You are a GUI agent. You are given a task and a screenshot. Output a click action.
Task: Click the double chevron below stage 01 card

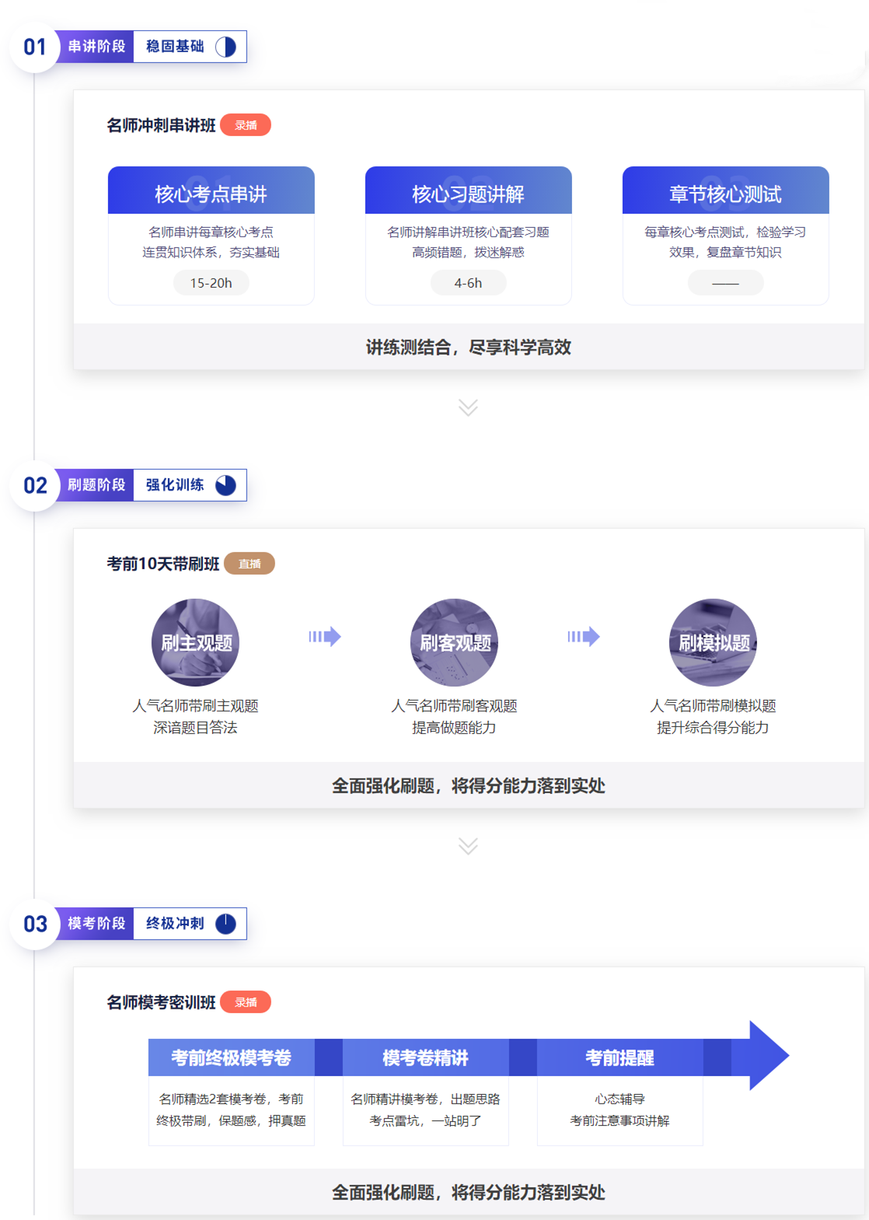pos(468,407)
